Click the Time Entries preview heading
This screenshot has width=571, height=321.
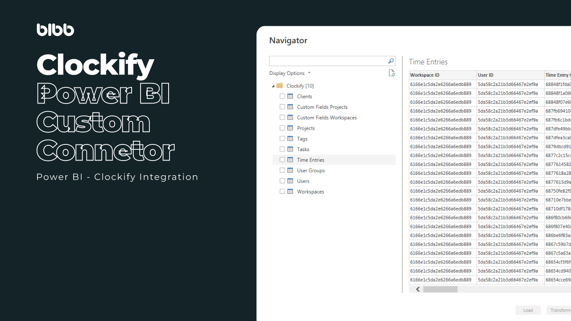(x=428, y=62)
